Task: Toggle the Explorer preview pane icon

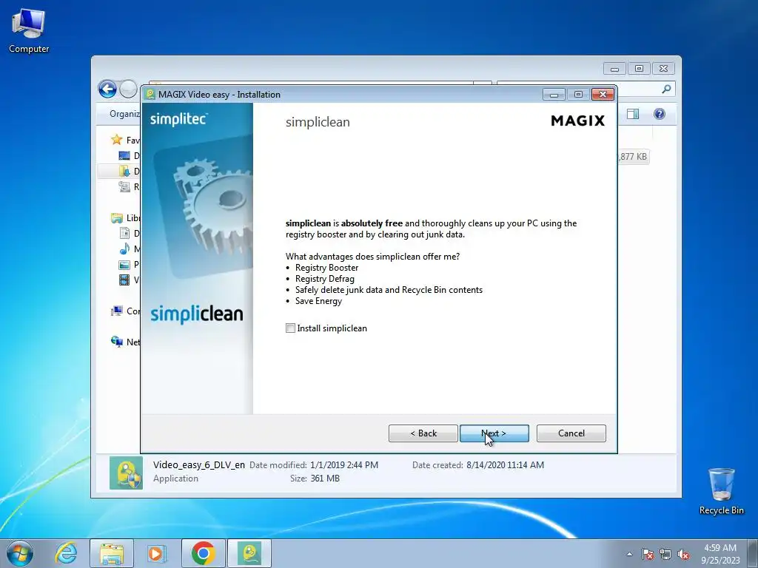Action: point(633,114)
